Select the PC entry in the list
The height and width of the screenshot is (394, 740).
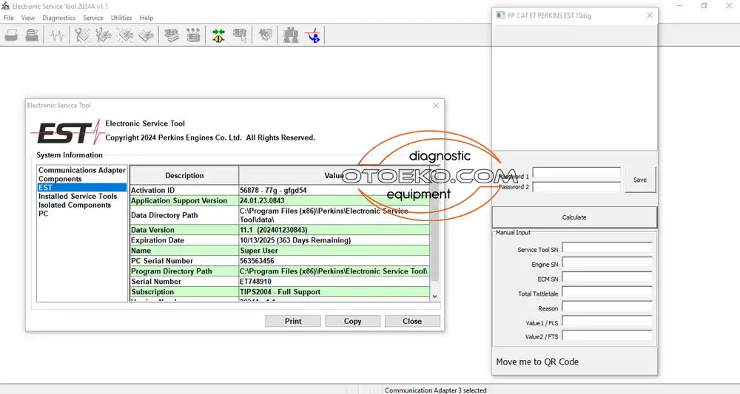tap(44, 214)
